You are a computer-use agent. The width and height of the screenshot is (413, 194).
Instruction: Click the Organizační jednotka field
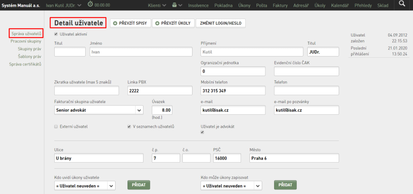233,71
